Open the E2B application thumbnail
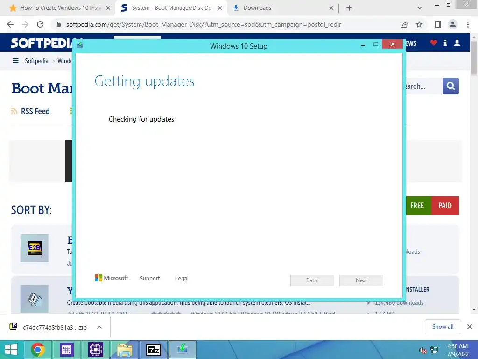Image resolution: width=478 pixels, height=359 pixels. click(x=35, y=248)
